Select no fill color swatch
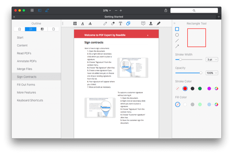This screenshot has width=233, height=155. tap(178, 104)
